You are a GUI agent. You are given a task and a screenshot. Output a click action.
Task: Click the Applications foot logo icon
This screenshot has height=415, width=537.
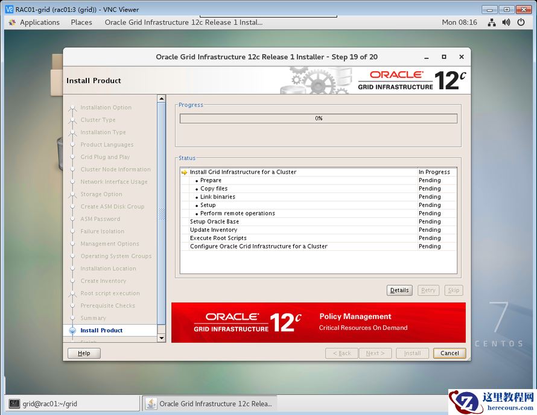point(12,22)
